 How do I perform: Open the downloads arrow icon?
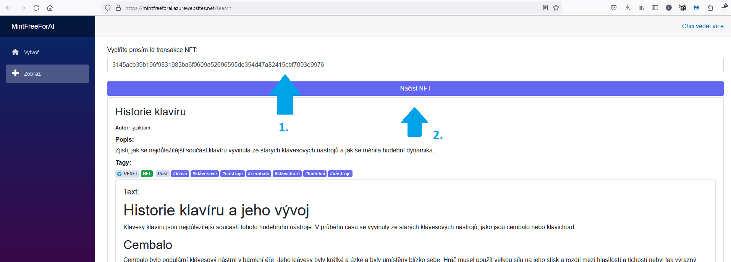627,8
